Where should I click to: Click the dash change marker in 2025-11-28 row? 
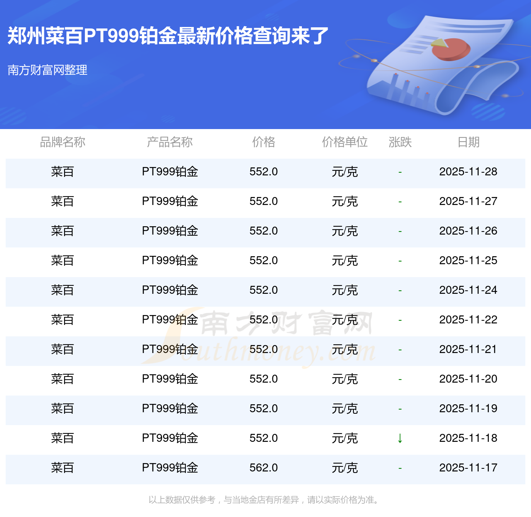click(400, 172)
